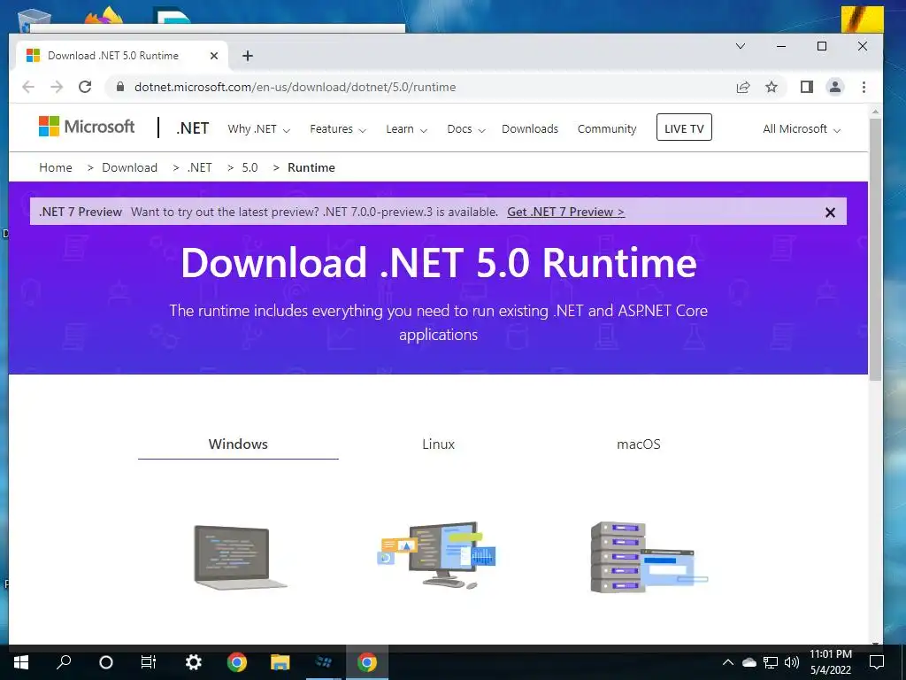Open File Explorer on taskbar
The height and width of the screenshot is (680, 906).
click(280, 662)
